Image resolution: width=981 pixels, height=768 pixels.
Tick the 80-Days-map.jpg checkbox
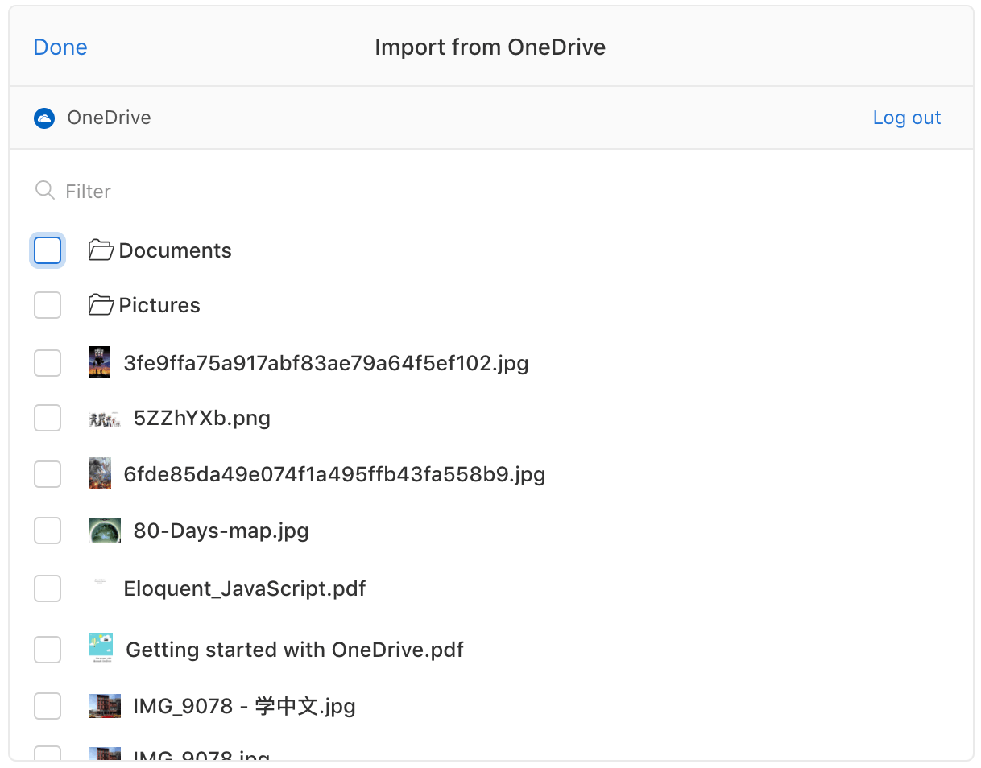48,531
